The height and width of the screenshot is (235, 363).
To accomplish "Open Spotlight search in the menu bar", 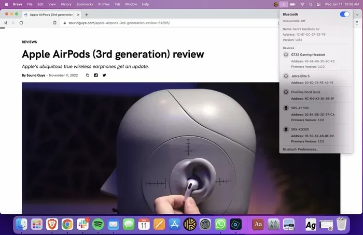I will pos(311,4).
